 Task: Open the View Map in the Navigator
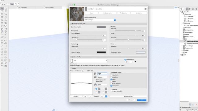(x=190, y=9)
